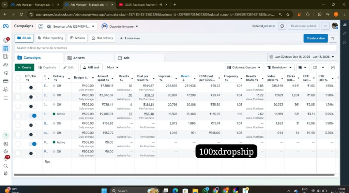This screenshot has width=349, height=193.
Task: Open WhatsApp from the Windows taskbar
Action: pyautogui.click(x=205, y=190)
